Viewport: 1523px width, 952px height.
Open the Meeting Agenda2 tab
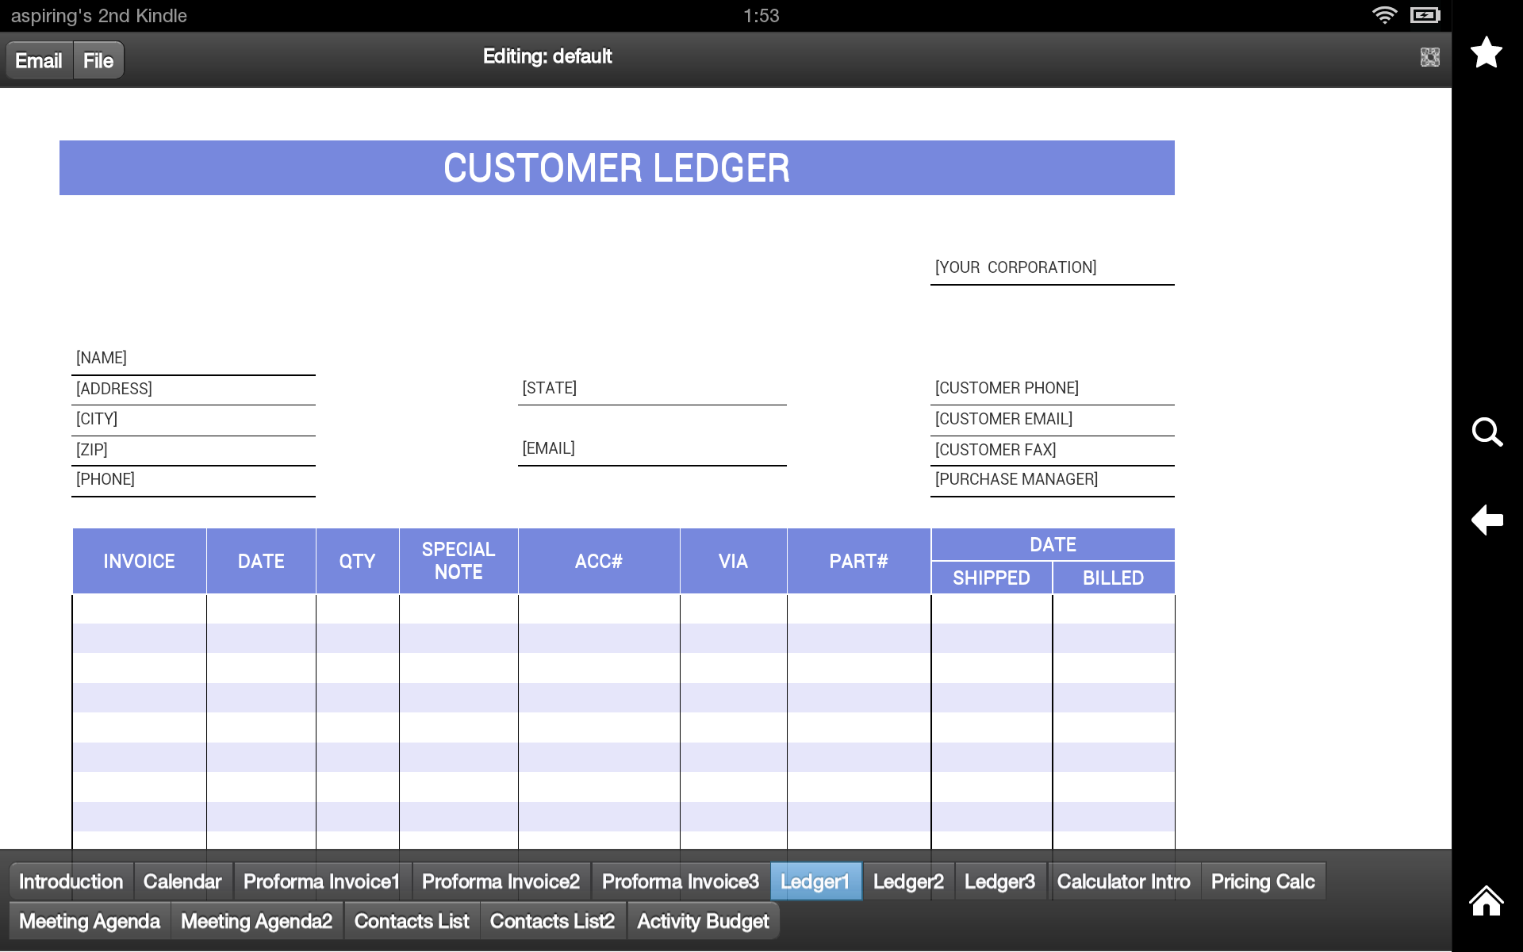(x=256, y=920)
